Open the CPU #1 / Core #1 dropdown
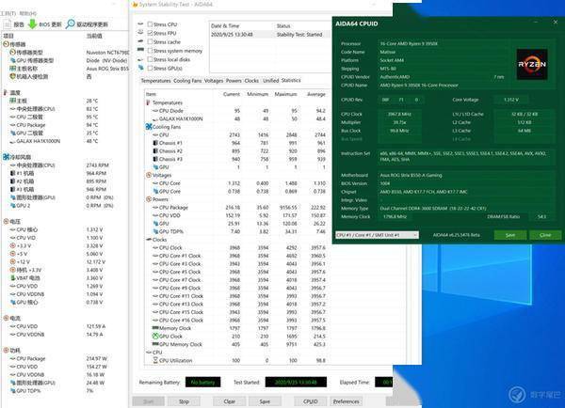 click(377, 235)
